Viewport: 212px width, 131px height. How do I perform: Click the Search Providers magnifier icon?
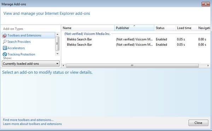point(5,42)
